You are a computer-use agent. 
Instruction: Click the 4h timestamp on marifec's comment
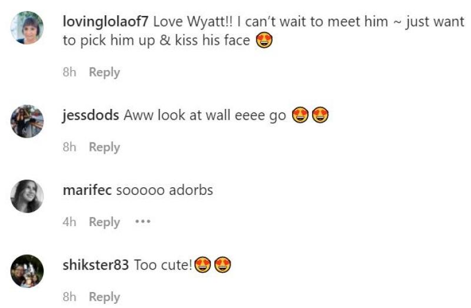69,222
